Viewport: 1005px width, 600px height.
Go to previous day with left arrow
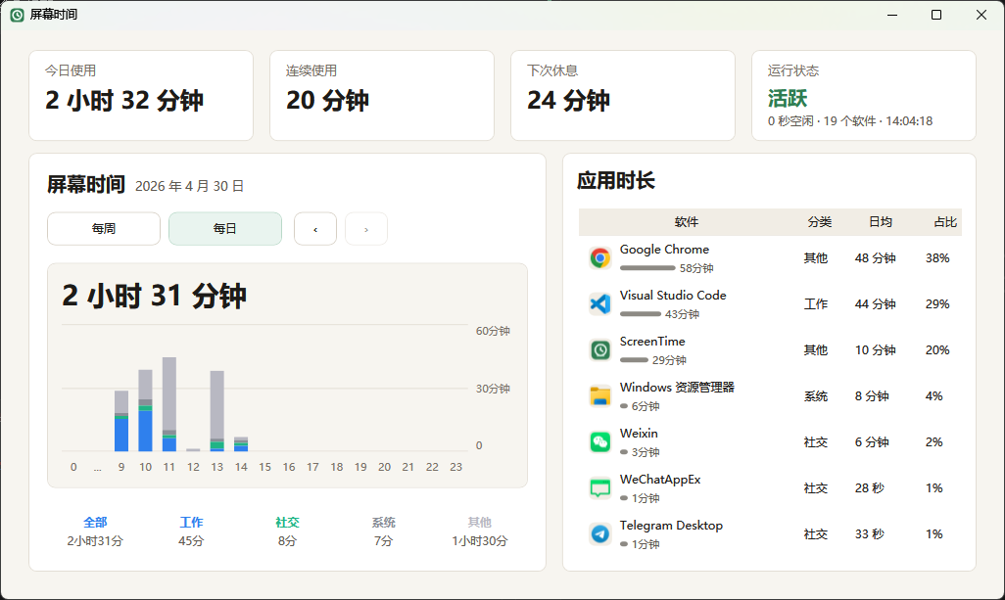pos(315,229)
